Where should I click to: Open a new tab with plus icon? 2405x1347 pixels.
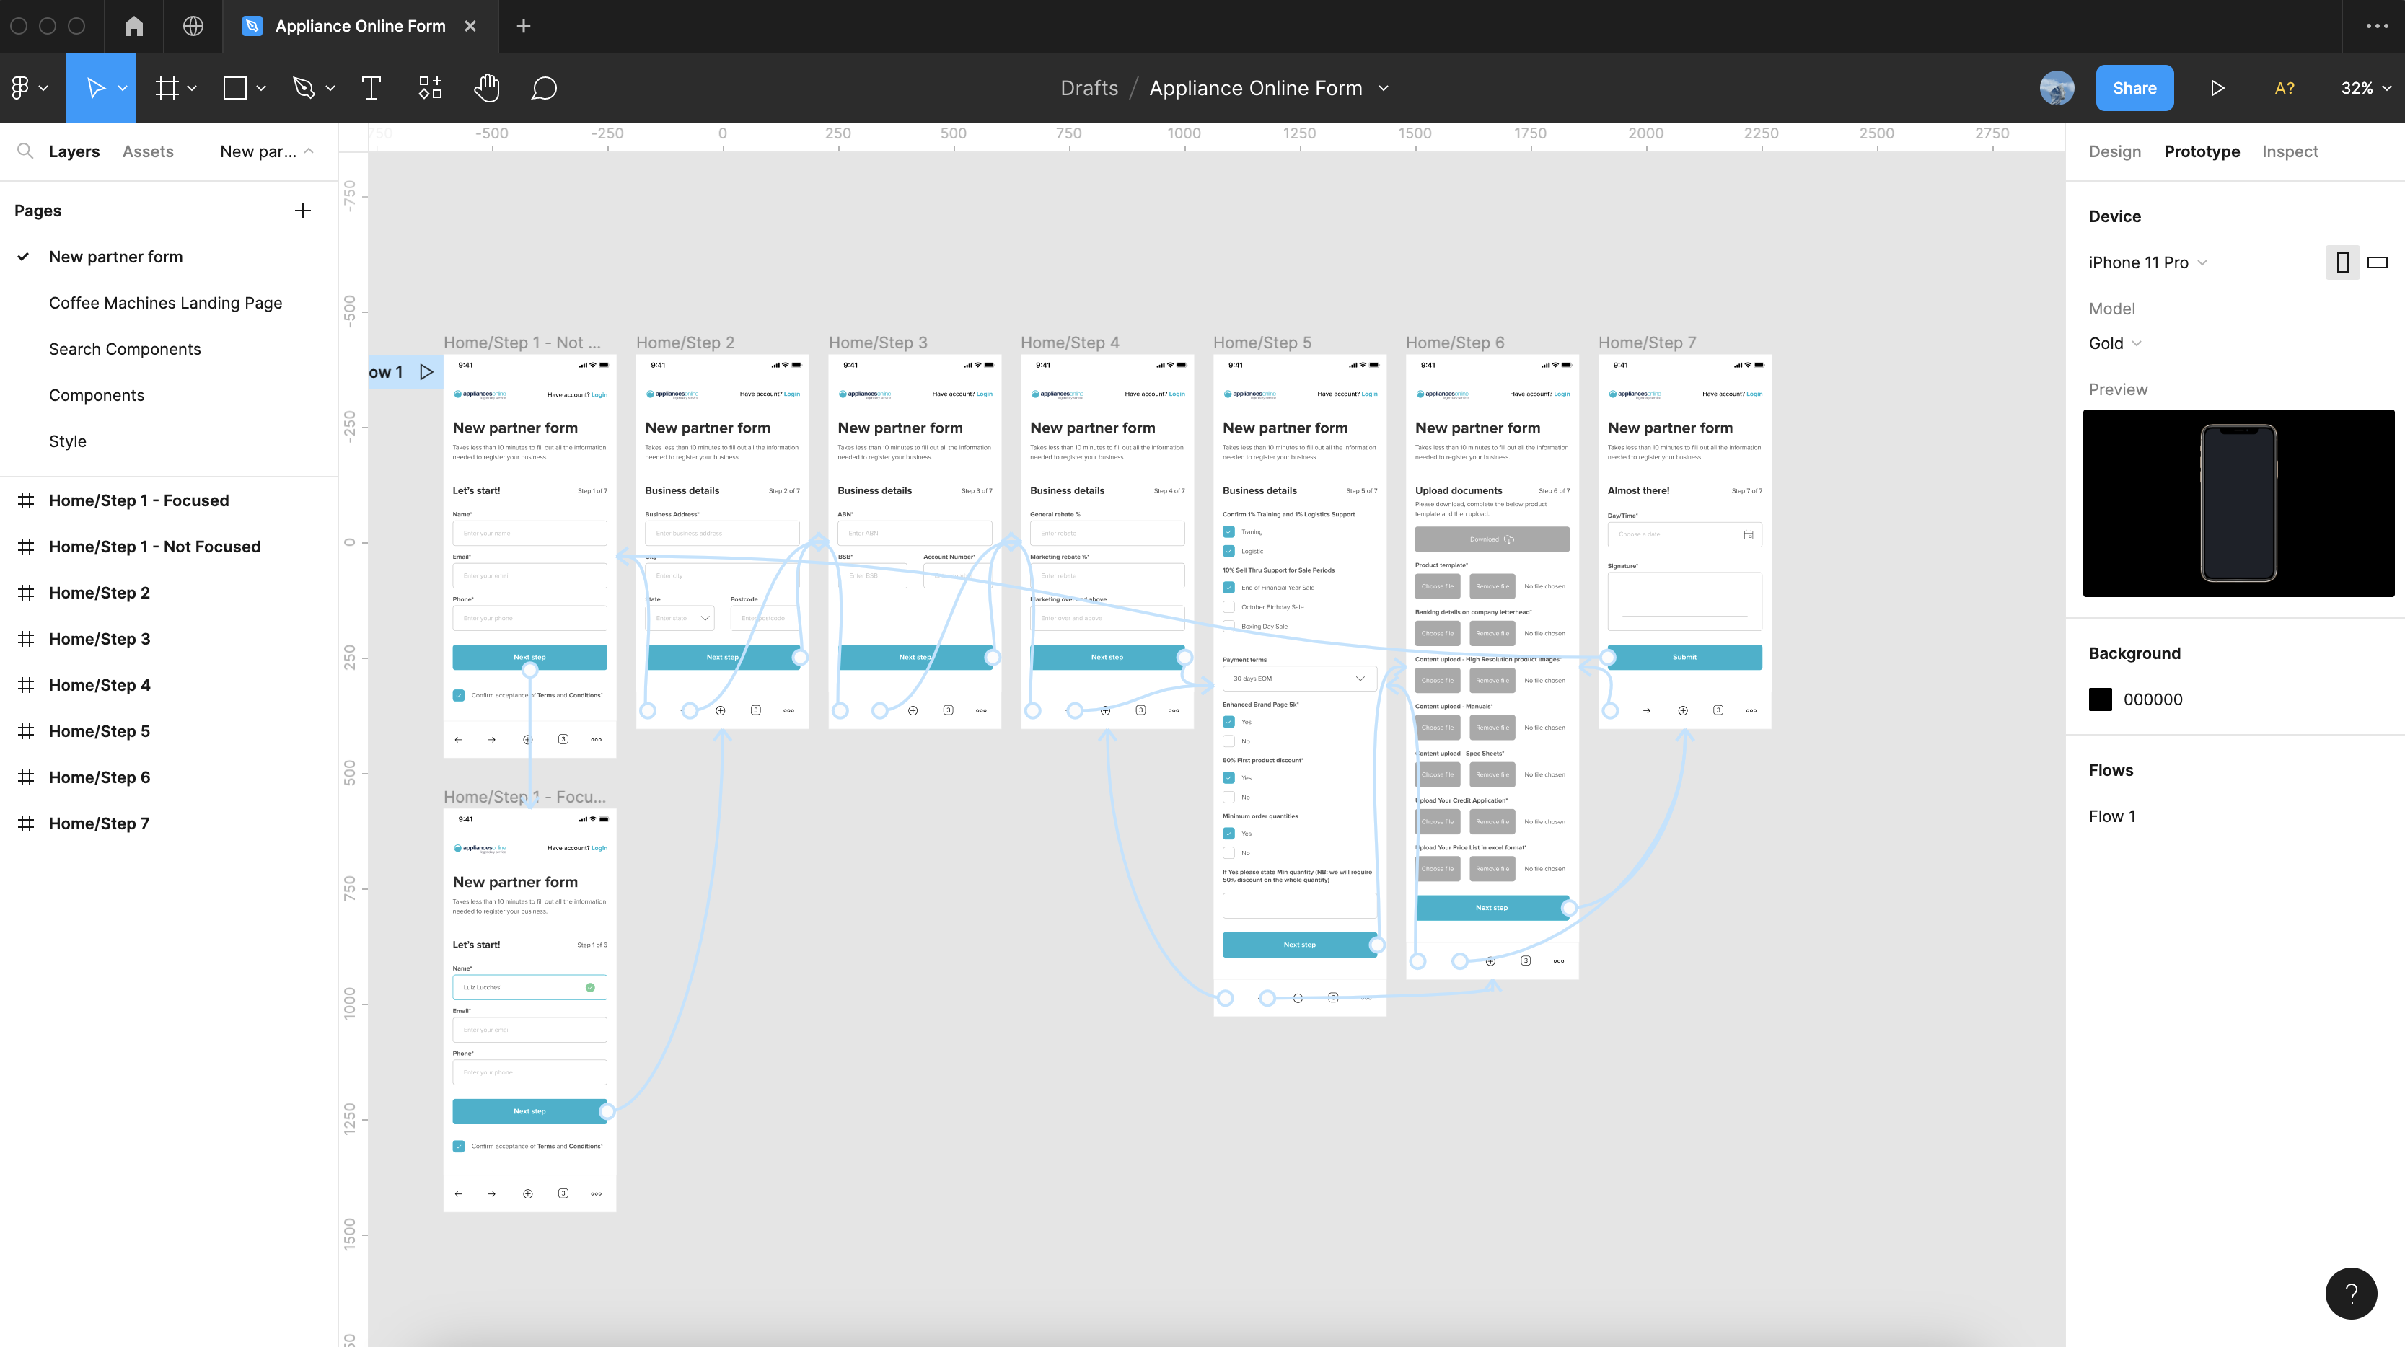coord(524,26)
